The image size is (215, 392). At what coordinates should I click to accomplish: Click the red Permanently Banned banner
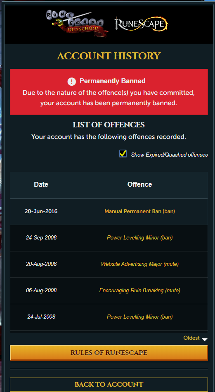pyautogui.click(x=109, y=92)
